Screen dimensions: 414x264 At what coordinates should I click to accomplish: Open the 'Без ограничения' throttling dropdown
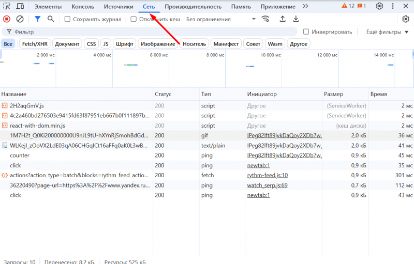[x=221, y=19]
